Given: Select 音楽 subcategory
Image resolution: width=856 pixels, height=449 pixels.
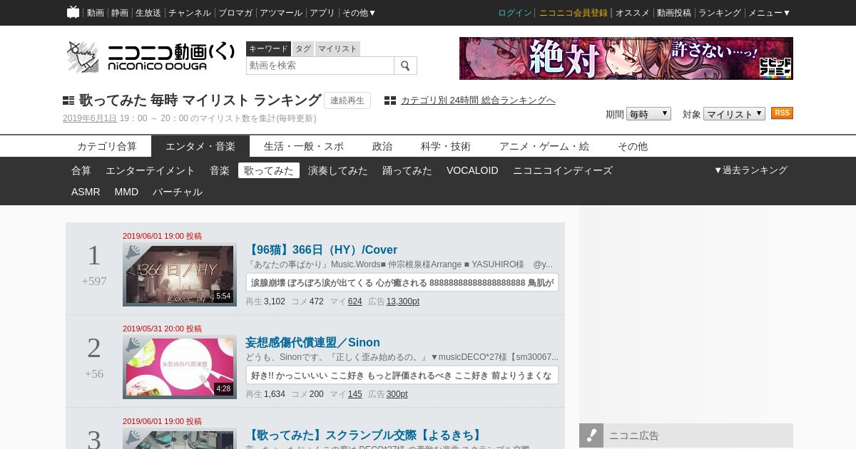Looking at the screenshot, I should pyautogui.click(x=220, y=170).
